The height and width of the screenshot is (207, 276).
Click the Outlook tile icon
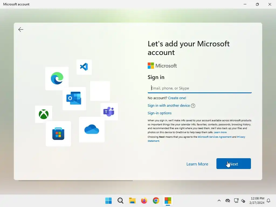pyautogui.click(x=74, y=98)
